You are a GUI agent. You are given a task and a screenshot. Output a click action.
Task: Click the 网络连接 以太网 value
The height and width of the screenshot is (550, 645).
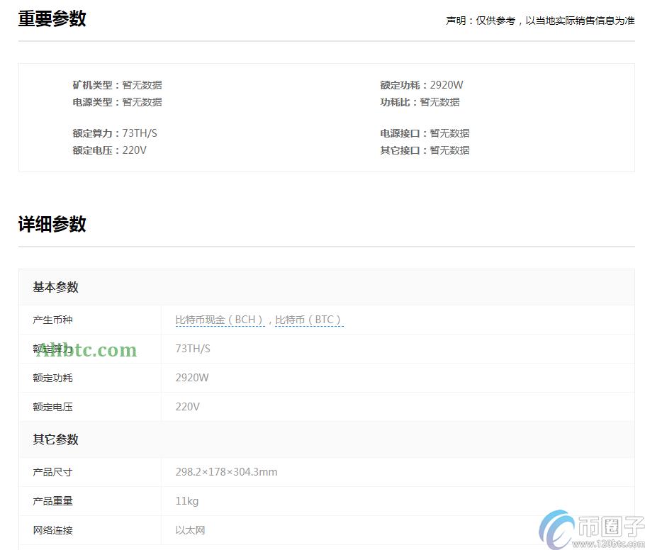[x=189, y=530]
